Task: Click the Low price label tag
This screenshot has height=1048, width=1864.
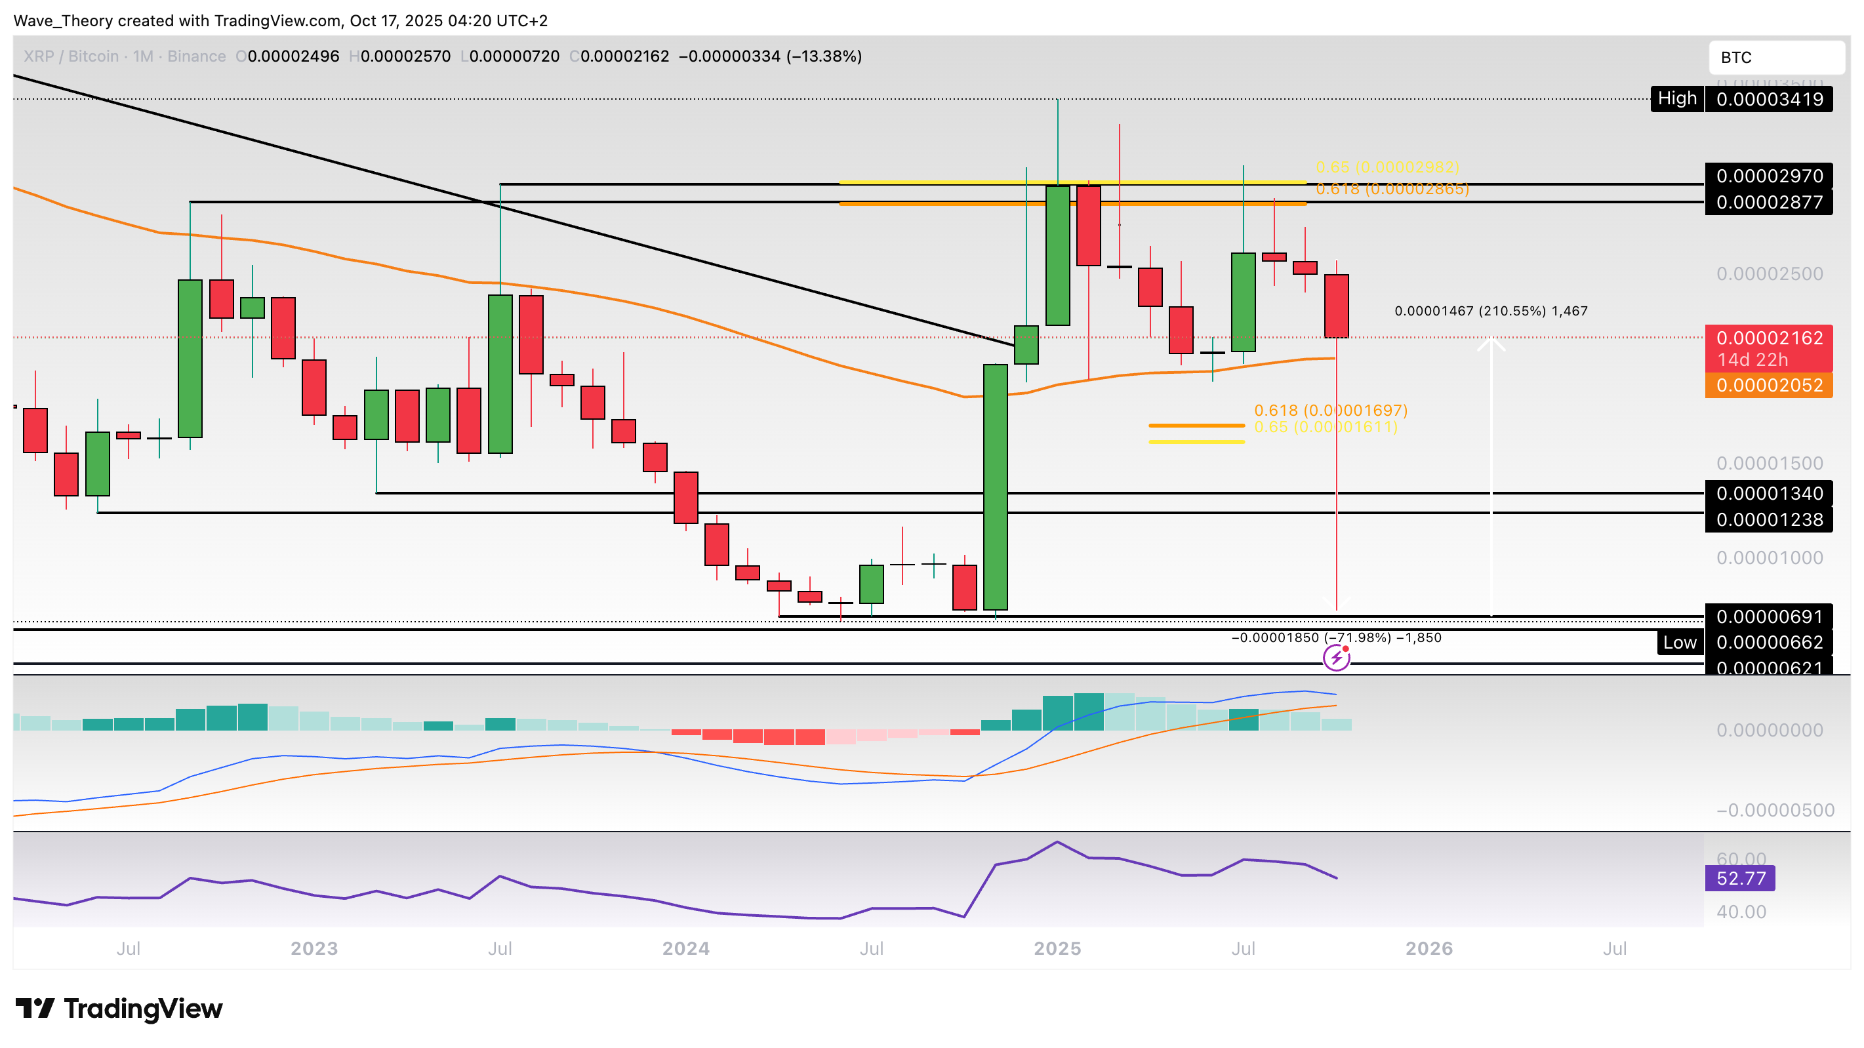Action: (1680, 642)
